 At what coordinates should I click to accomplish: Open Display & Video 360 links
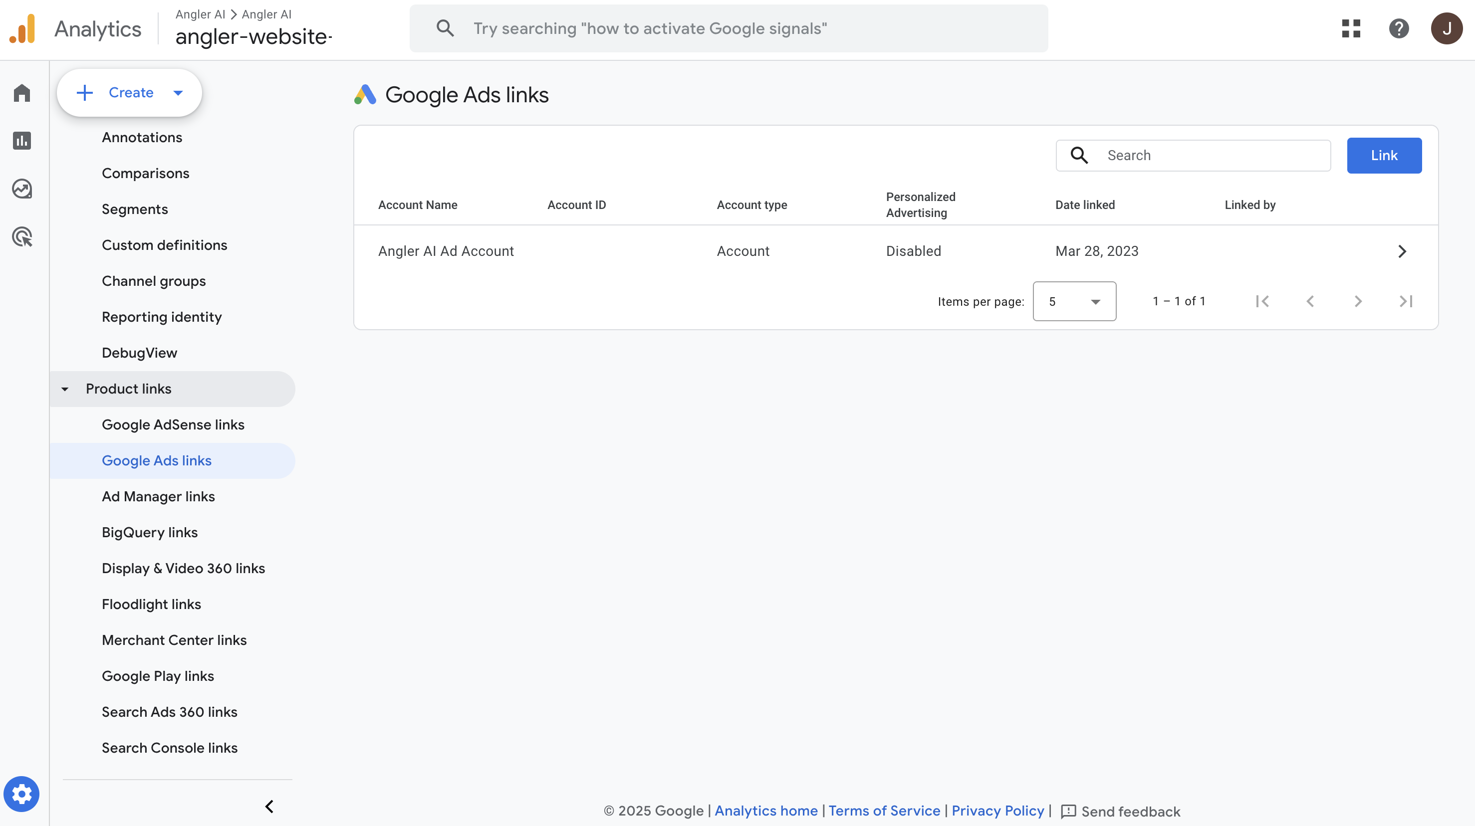click(x=183, y=569)
